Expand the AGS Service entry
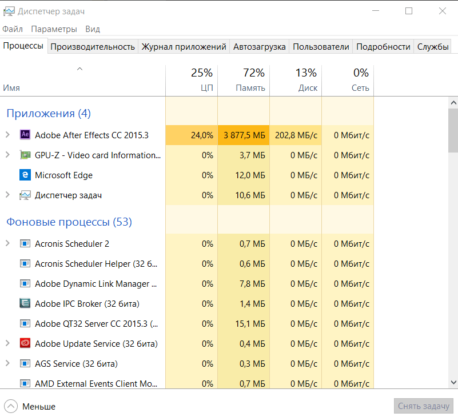 click(x=7, y=364)
